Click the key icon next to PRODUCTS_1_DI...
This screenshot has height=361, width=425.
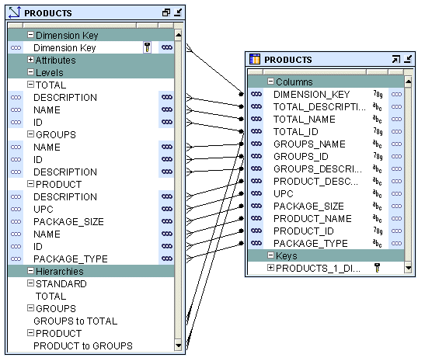(377, 268)
